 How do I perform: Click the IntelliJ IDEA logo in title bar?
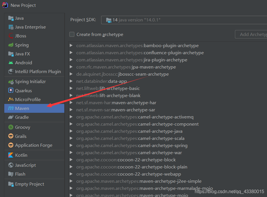5,5
